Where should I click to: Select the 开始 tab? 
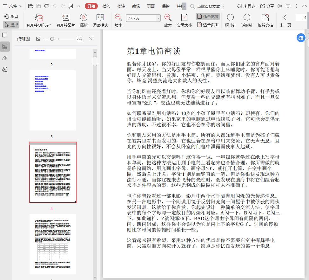tap(91, 6)
